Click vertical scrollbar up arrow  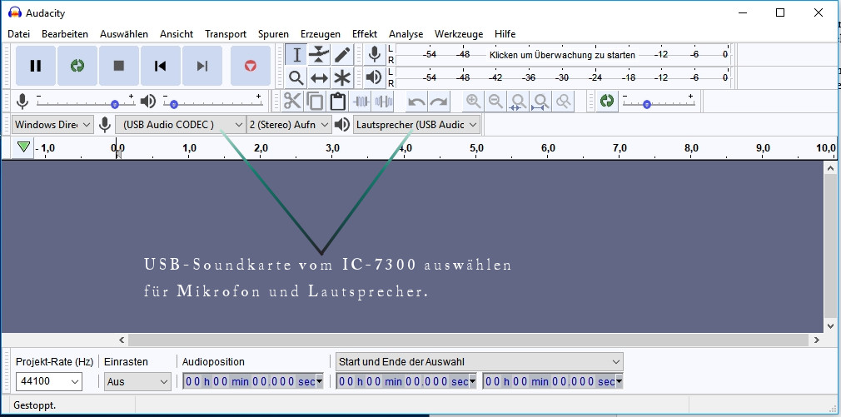coord(830,168)
